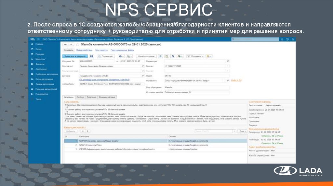The height and width of the screenshot is (186, 333).
Task: Switch to the lower Основная tab
Action: (x=69, y=97)
